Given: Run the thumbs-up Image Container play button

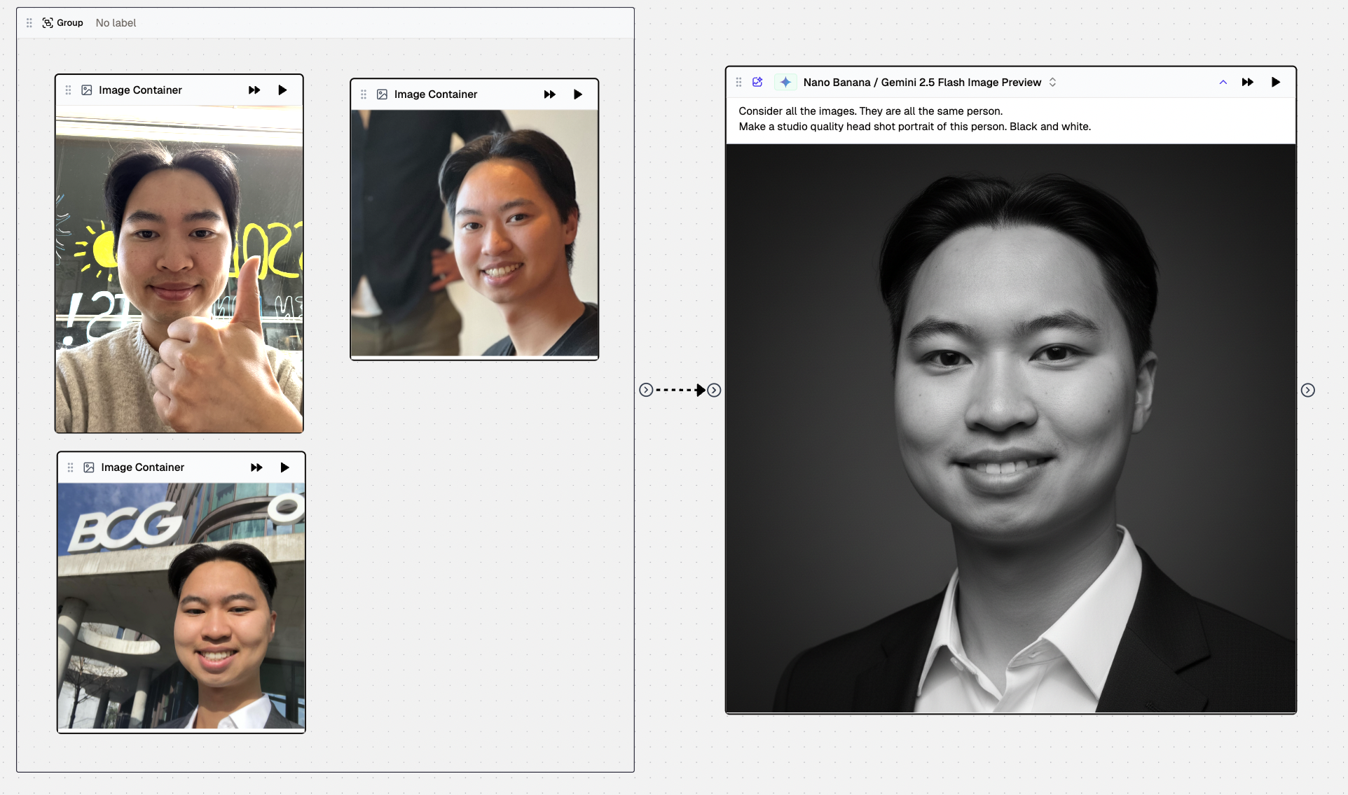Looking at the screenshot, I should pyautogui.click(x=282, y=90).
